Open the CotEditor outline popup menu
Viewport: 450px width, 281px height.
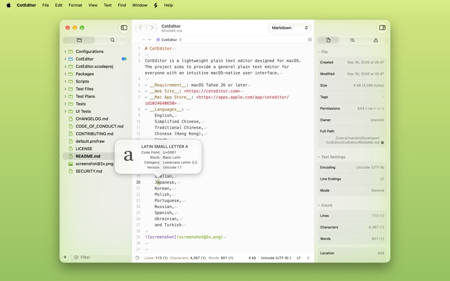[169, 39]
